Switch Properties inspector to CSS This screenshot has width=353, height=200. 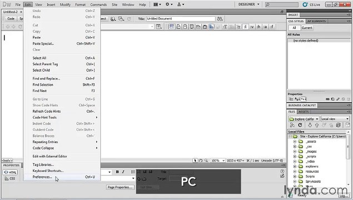(10, 179)
